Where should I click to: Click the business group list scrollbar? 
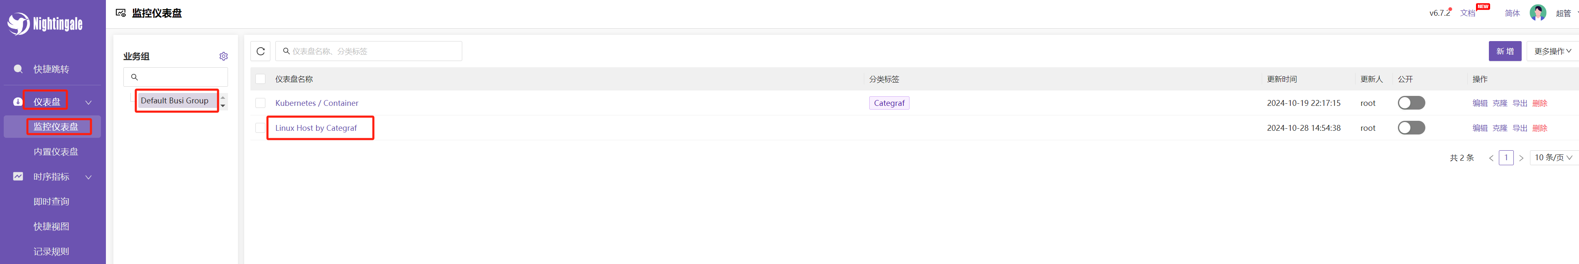(223, 101)
